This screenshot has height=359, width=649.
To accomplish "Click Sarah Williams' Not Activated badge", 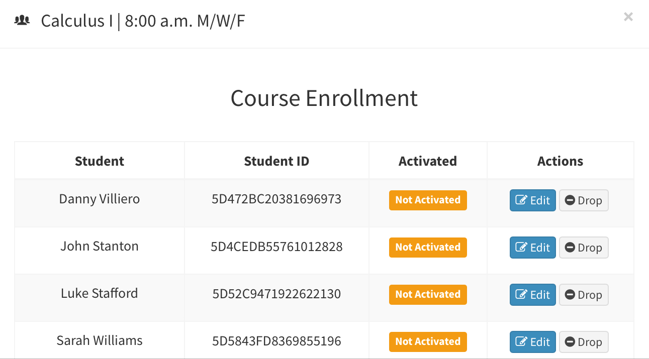I will [428, 341].
